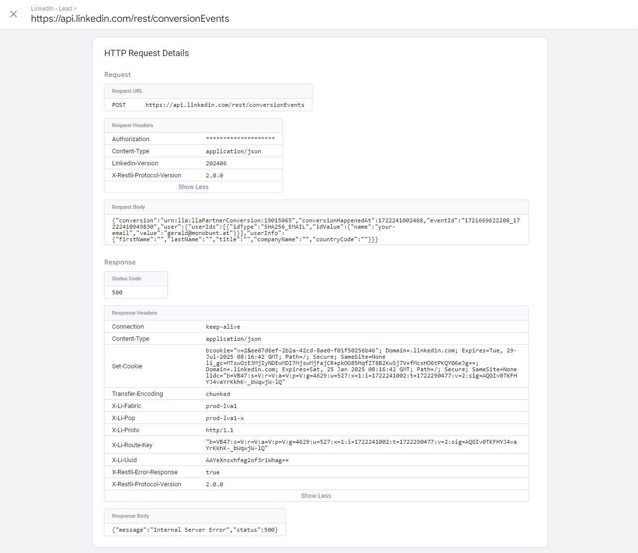Select the masked Authorization value
This screenshot has width=638, height=553.
240,139
